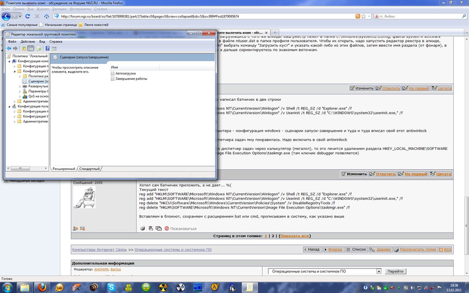Collapse Конфигурация компьютера tree node
Screen dimensions: 469x293
[9, 62]
